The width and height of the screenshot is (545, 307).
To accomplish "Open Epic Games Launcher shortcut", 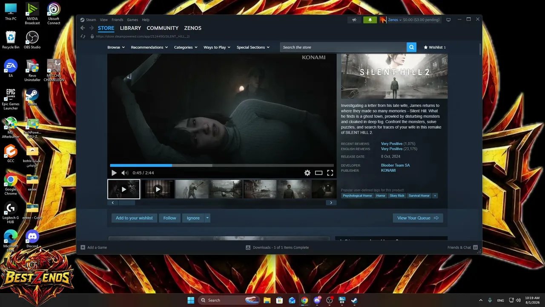I will coord(11,99).
